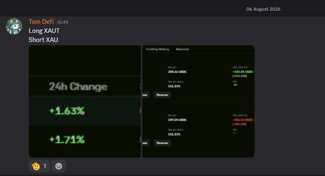The height and width of the screenshot is (176, 325).
Task: Click the 389.04 USDC margin value
Action: (177, 120)
